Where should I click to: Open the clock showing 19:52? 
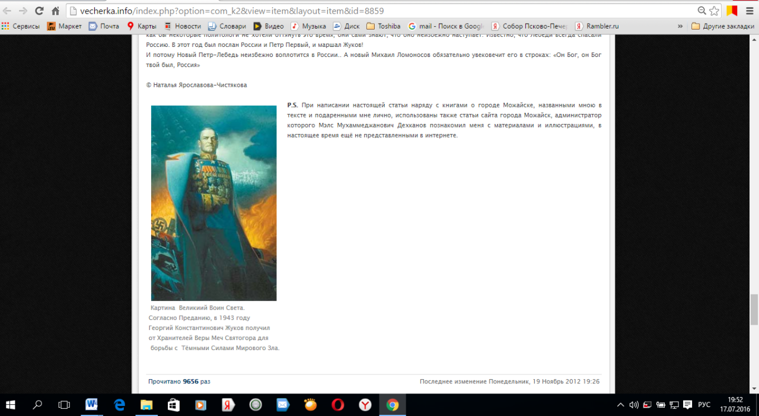735,405
